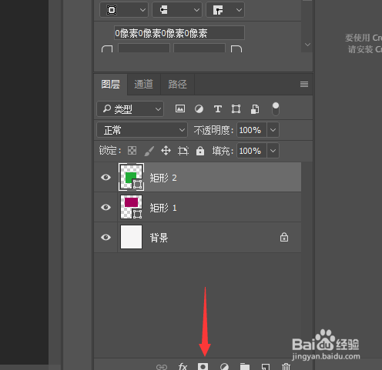Open the path alignment dropdown

(x=177, y=10)
